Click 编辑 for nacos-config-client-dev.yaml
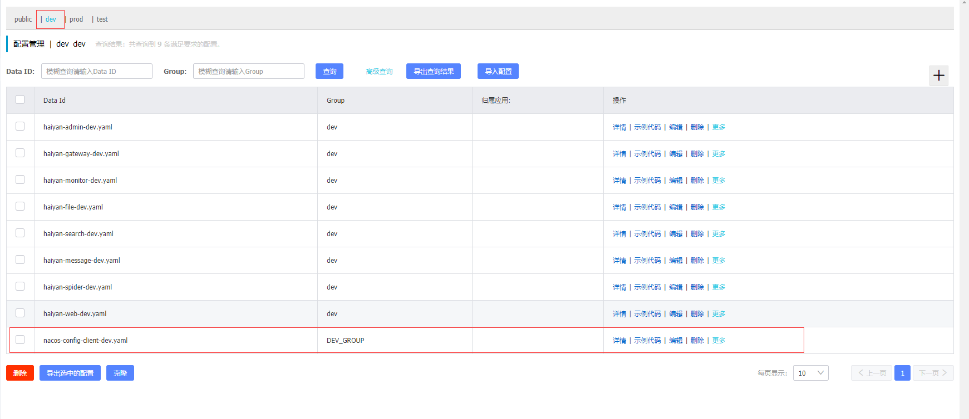969x419 pixels. 676,341
